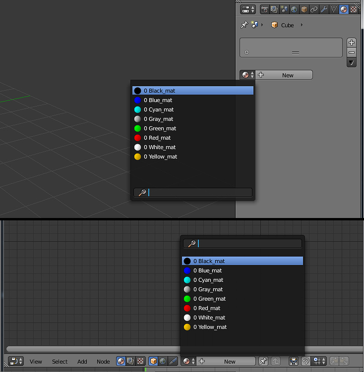The image size is (364, 372).
Task: Select world shader type globe icon
Action: click(x=163, y=361)
